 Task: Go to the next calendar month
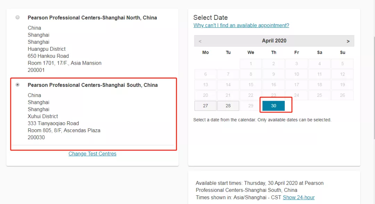tap(348, 41)
